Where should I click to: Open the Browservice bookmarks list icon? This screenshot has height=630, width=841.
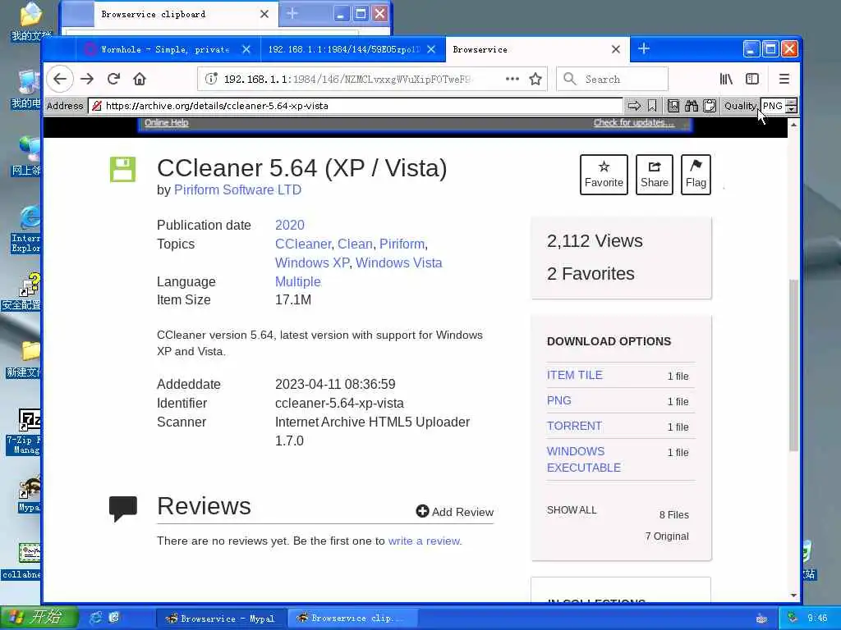tap(673, 106)
